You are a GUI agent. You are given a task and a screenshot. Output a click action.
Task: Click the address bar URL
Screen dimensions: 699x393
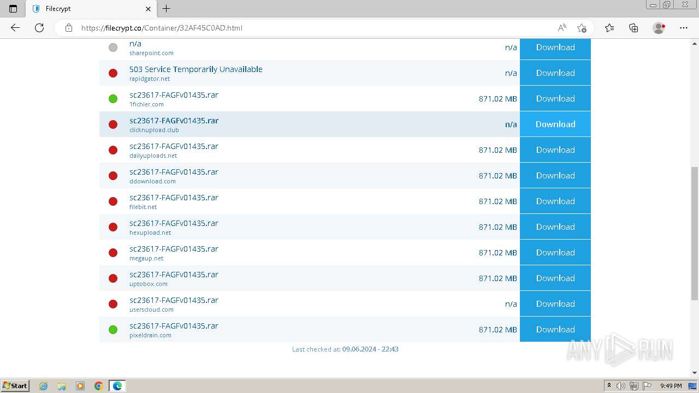pyautogui.click(x=162, y=28)
